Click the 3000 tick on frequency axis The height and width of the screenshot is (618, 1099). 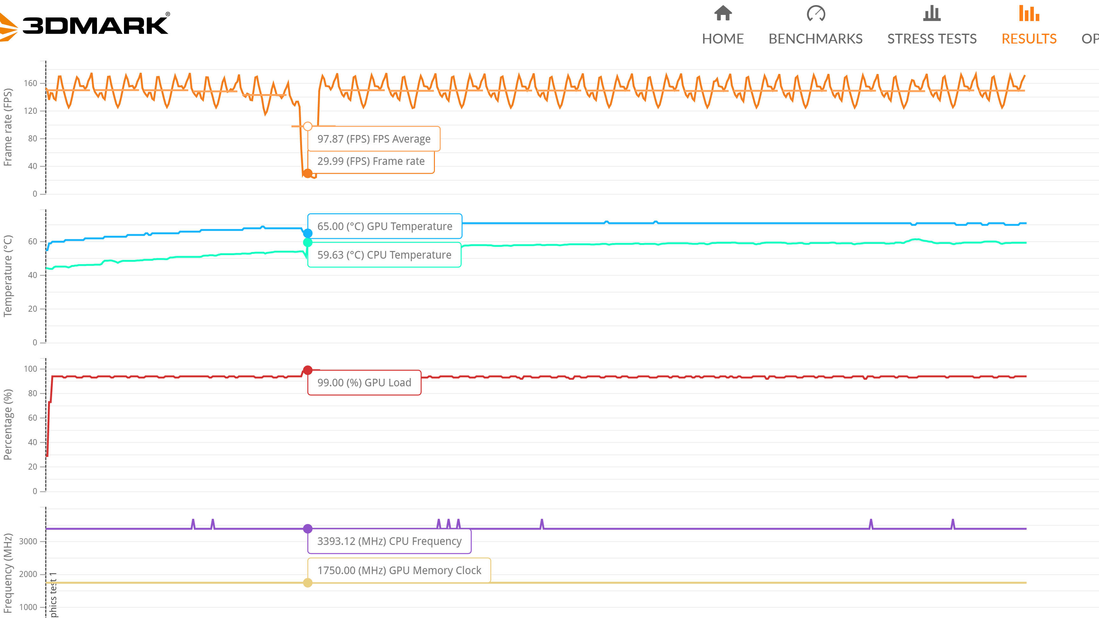(28, 542)
